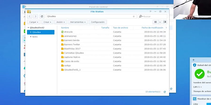Click the codigo folder icon

(x=62, y=65)
